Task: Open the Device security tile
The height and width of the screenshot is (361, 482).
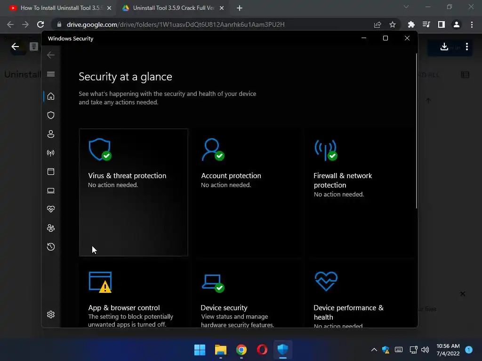Action: point(247,295)
